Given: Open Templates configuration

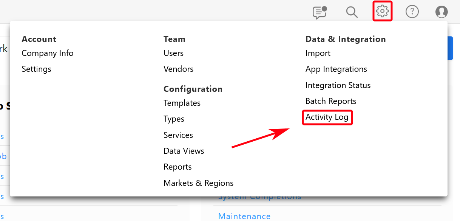Looking at the screenshot, I should click(182, 103).
